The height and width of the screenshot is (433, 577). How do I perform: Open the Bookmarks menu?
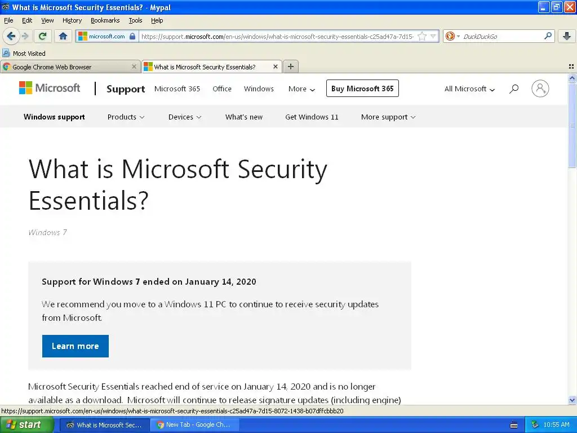click(105, 20)
